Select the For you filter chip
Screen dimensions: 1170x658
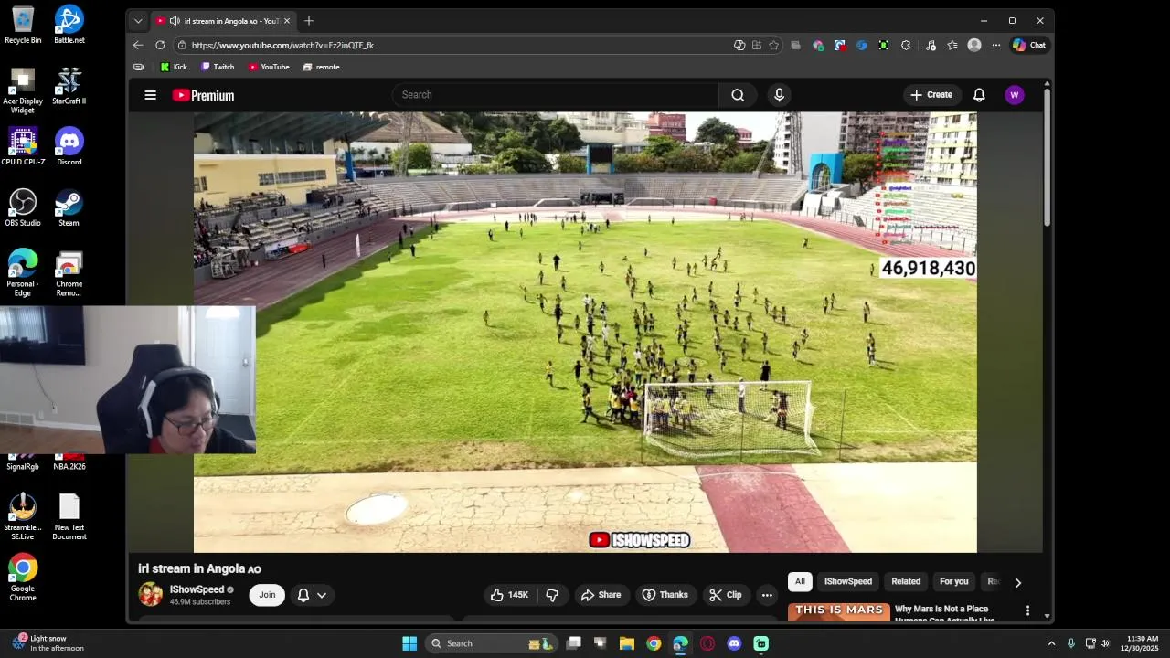tap(953, 581)
